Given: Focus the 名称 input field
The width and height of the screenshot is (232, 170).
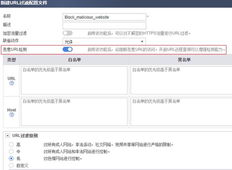Looking at the screenshot, I should coord(104,17).
